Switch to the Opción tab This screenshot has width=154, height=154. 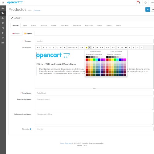[x=54, y=25]
